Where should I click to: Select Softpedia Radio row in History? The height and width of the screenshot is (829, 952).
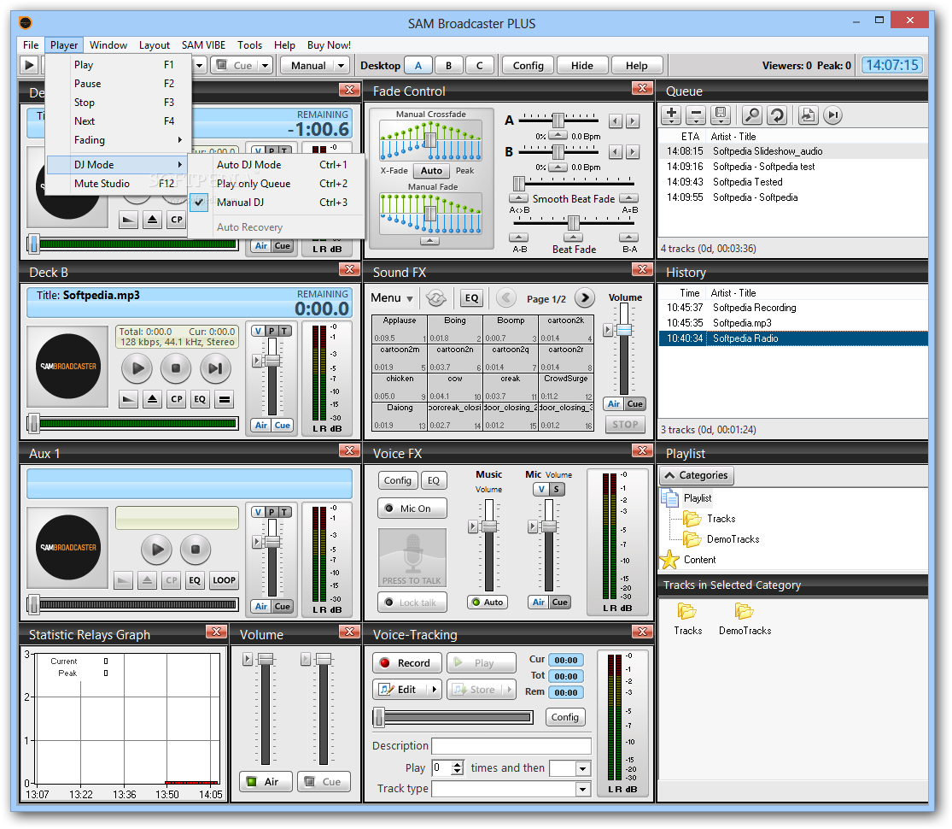(793, 338)
